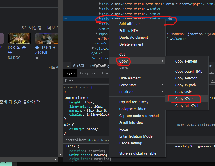Click the page's scroll-right arrow
This screenshot has width=215, height=166.
point(55,159)
